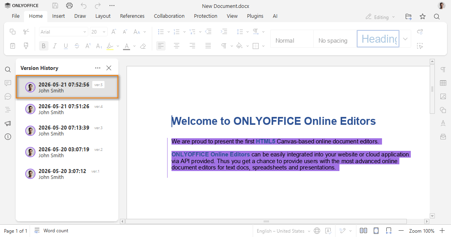Mark document as favorite with star

pos(423,17)
